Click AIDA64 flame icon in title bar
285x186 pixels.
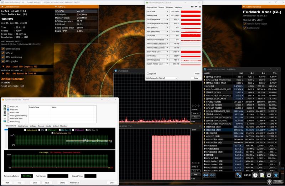tap(3, 100)
